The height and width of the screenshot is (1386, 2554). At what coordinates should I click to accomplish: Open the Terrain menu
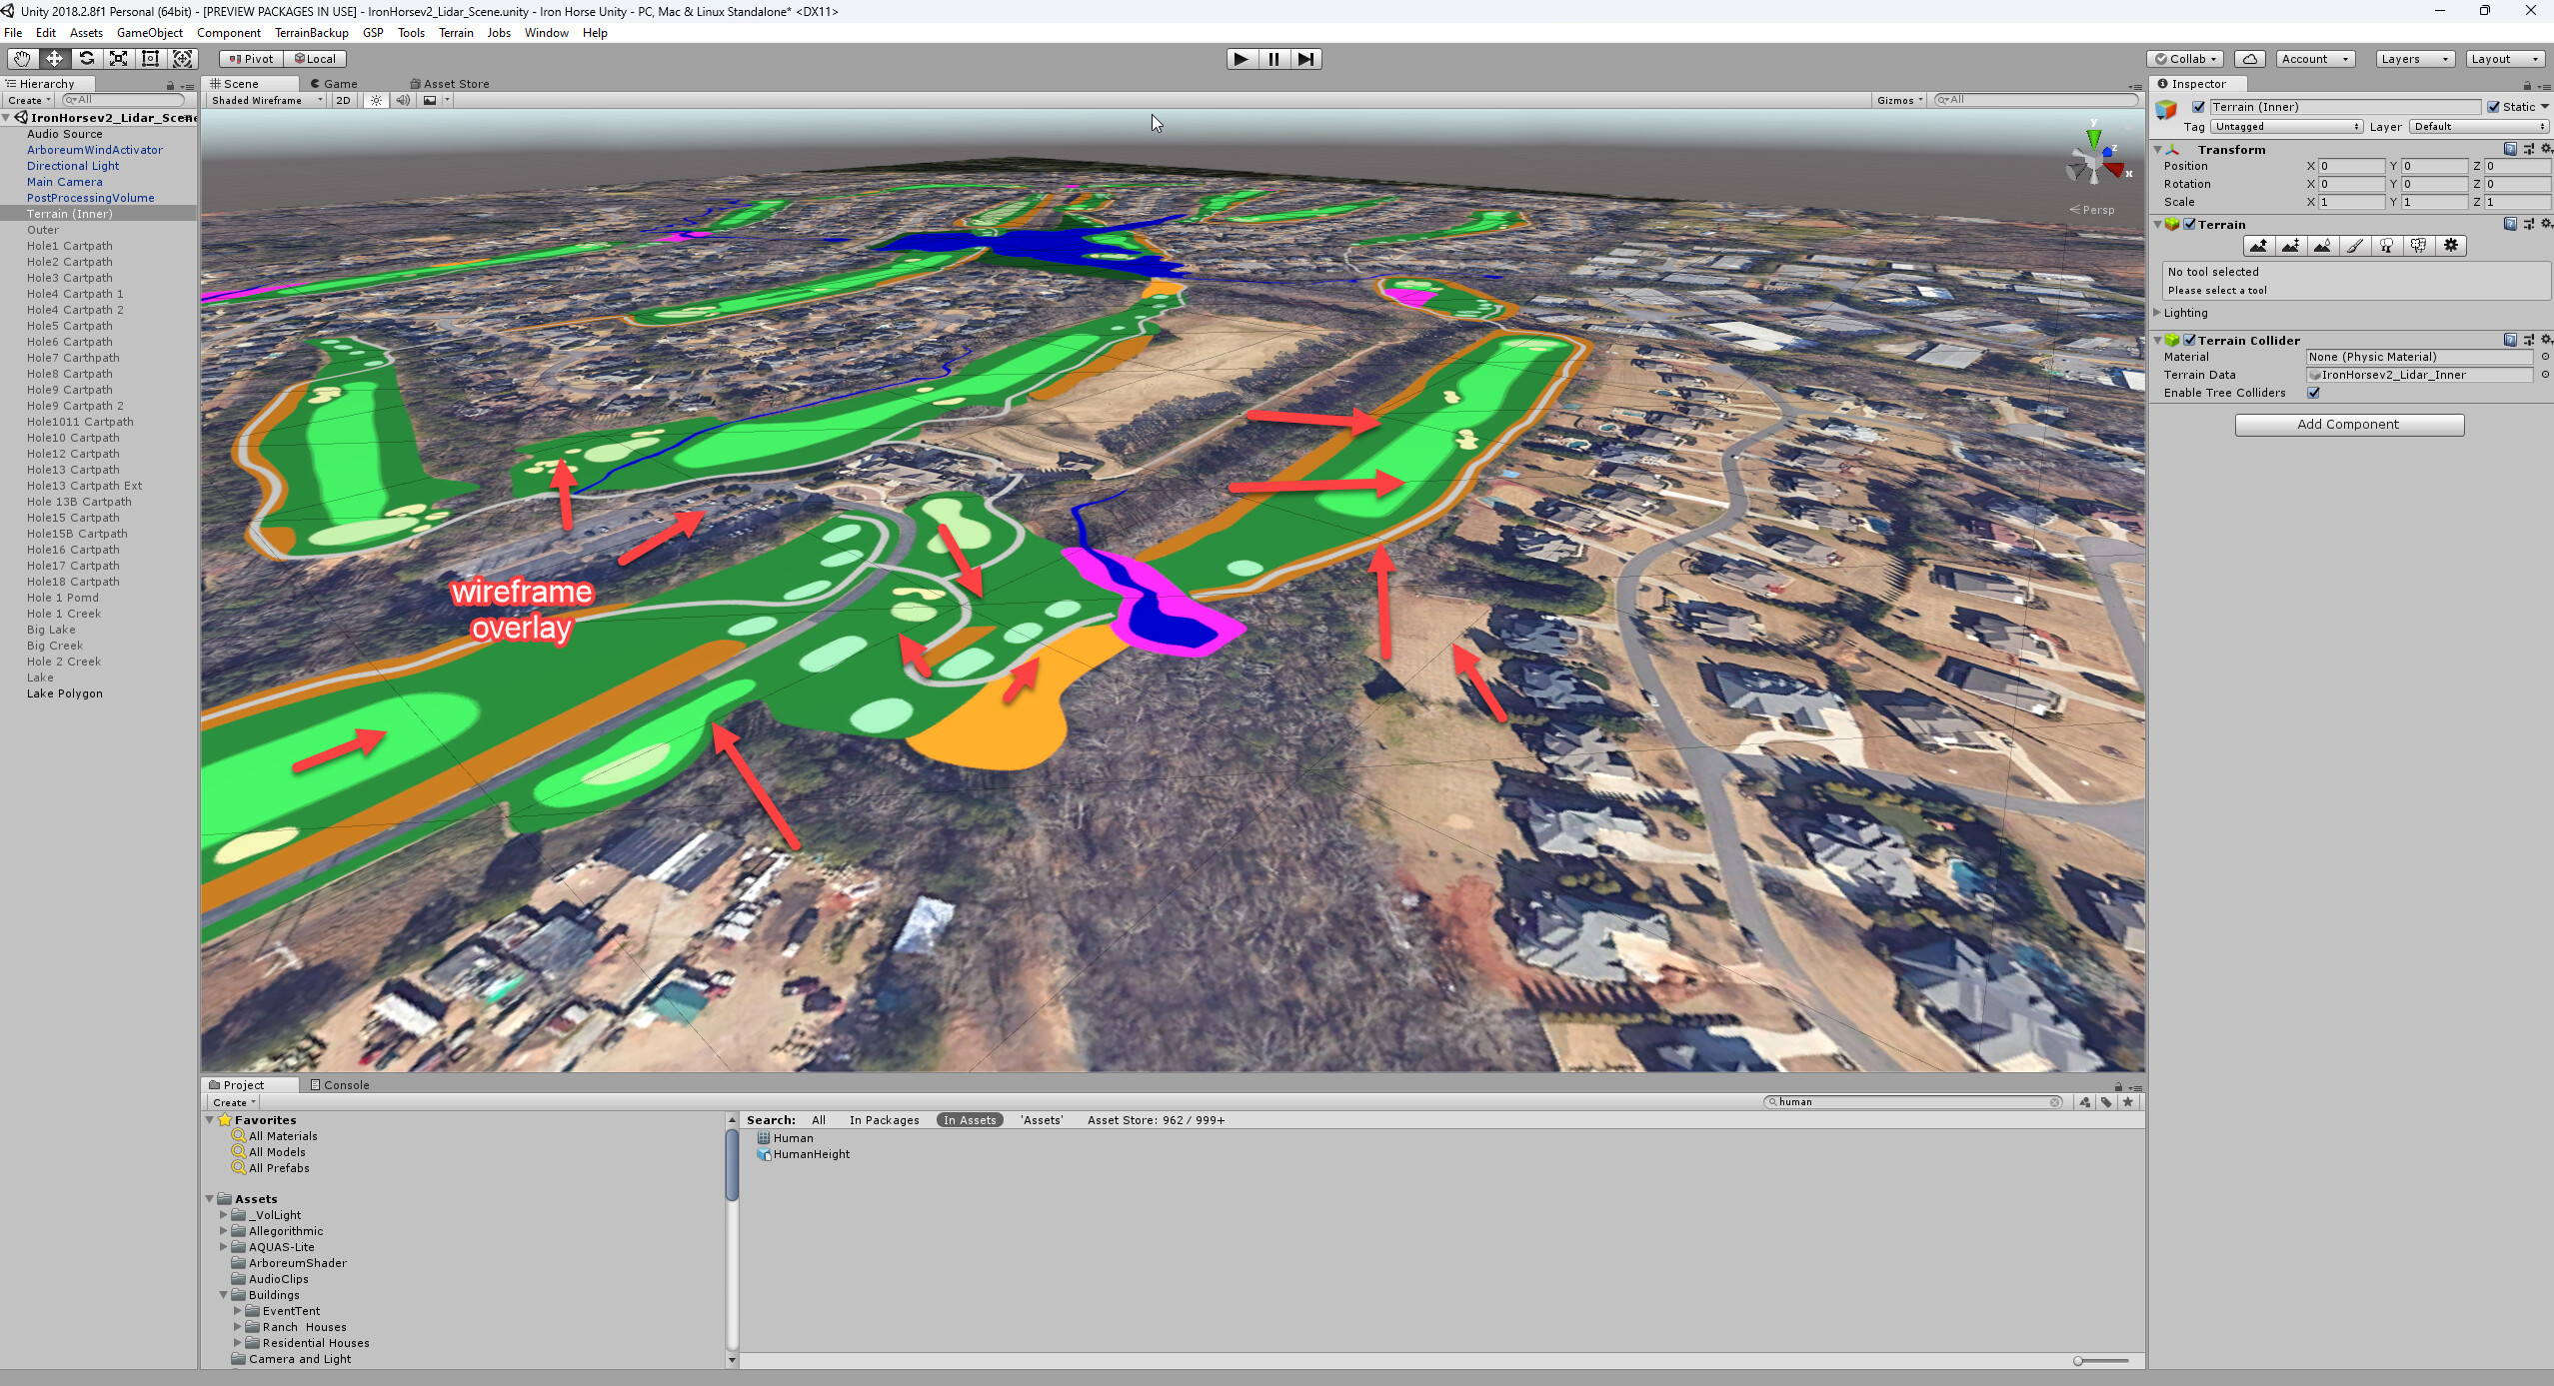coord(456,32)
